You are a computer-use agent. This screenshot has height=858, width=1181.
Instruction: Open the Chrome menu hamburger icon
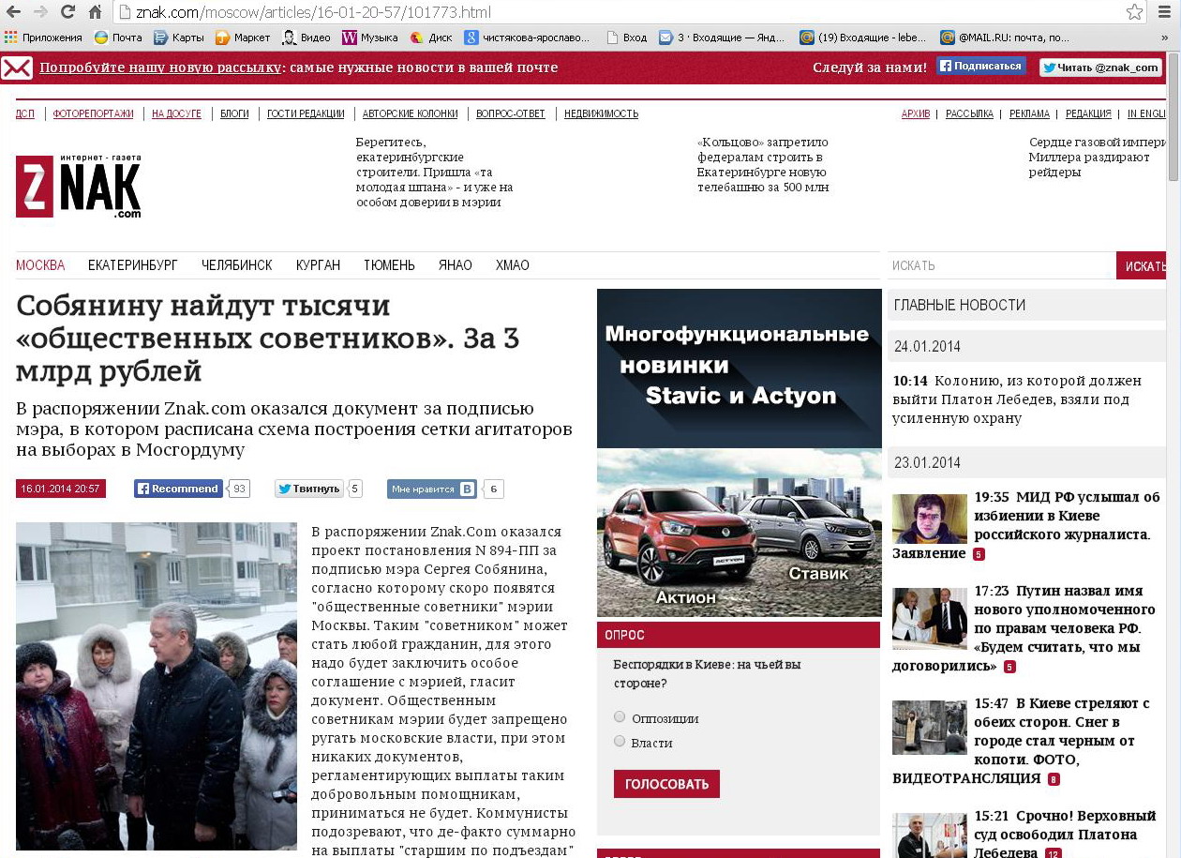1165,12
